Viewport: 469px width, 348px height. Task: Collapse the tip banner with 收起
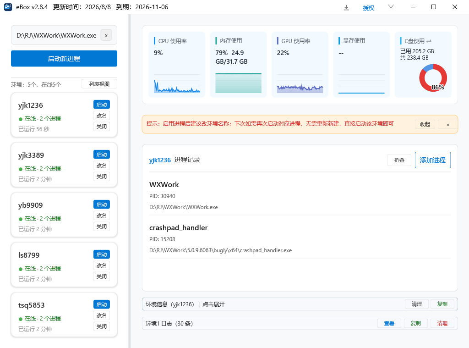(x=425, y=124)
